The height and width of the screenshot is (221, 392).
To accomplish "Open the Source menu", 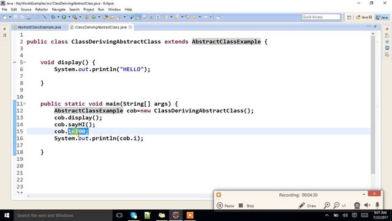I will 26,10.
